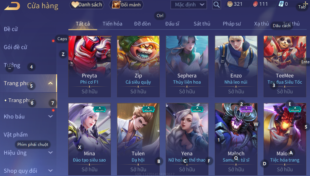
Task: Open Danh sách wishlist heart button
Action: (87, 5)
